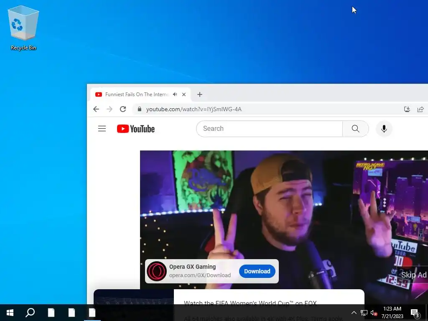428x321 pixels.
Task: Open the FIFA Women's World Cup promo
Action: [250, 303]
